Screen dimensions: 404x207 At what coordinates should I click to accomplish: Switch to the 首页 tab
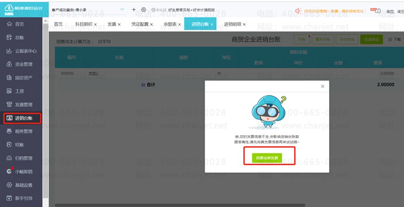pyautogui.click(x=58, y=24)
